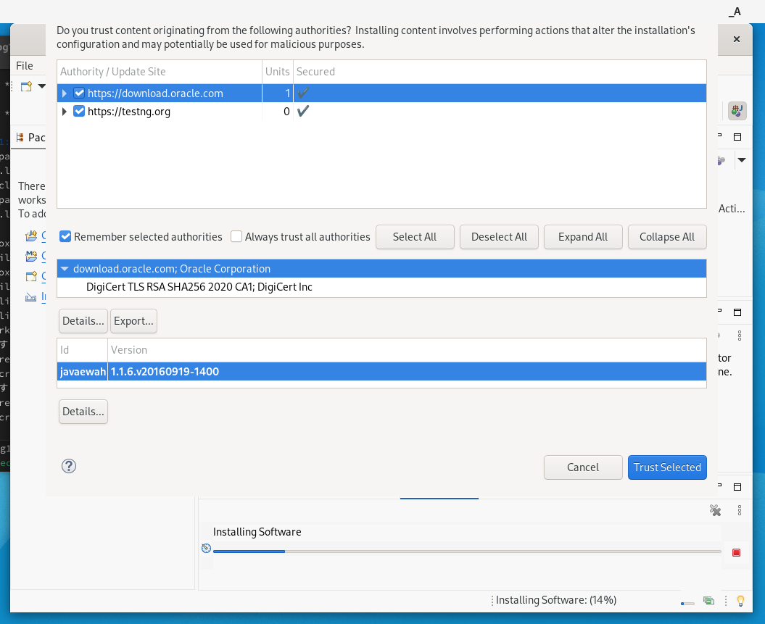
Task: Maximize the middle right Eclipse view panel
Action: tap(737, 312)
